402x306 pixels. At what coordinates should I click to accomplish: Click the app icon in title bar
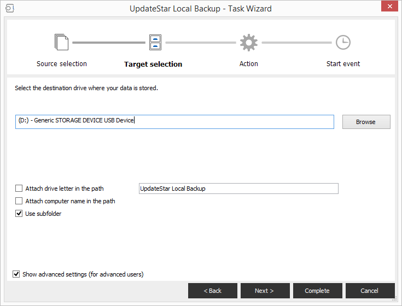(x=9, y=8)
